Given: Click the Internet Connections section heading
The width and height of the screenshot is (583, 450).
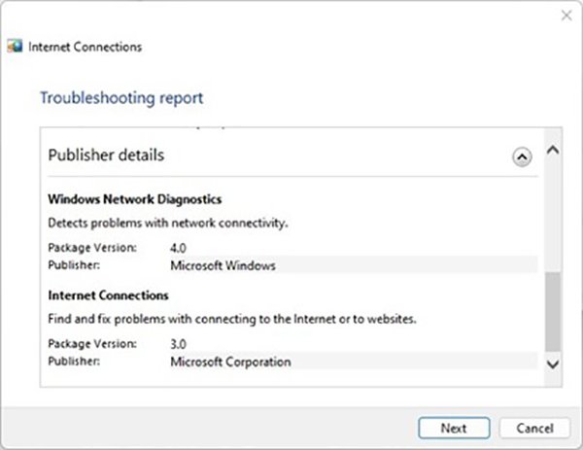Looking at the screenshot, I should [x=108, y=294].
